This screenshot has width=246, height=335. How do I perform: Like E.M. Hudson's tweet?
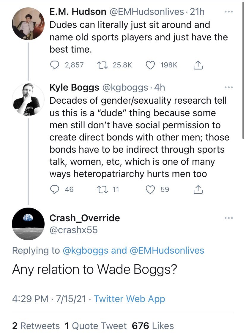point(151,65)
